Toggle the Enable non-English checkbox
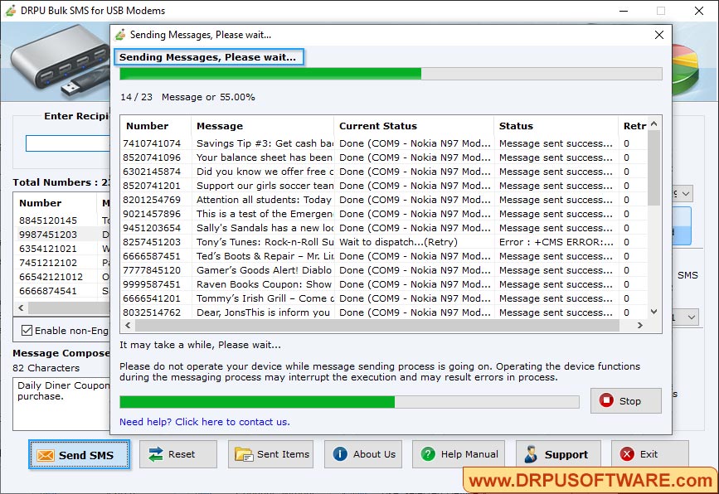The height and width of the screenshot is (494, 719). point(27,331)
